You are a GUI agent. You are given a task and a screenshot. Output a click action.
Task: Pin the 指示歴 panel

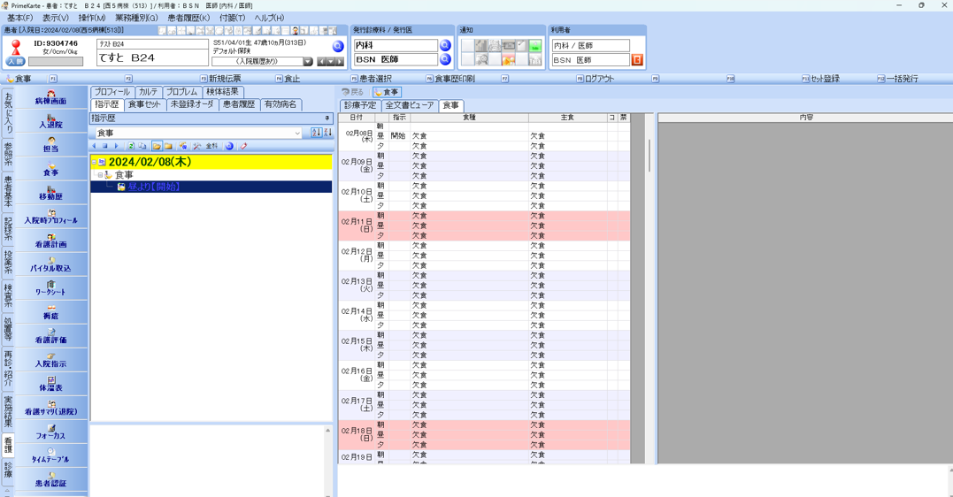click(327, 118)
